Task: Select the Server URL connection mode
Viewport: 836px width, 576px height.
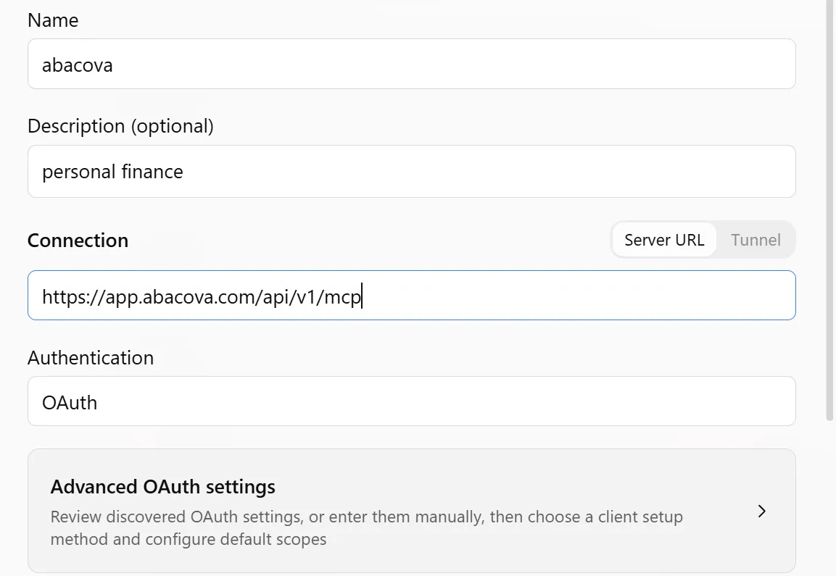Action: (663, 240)
